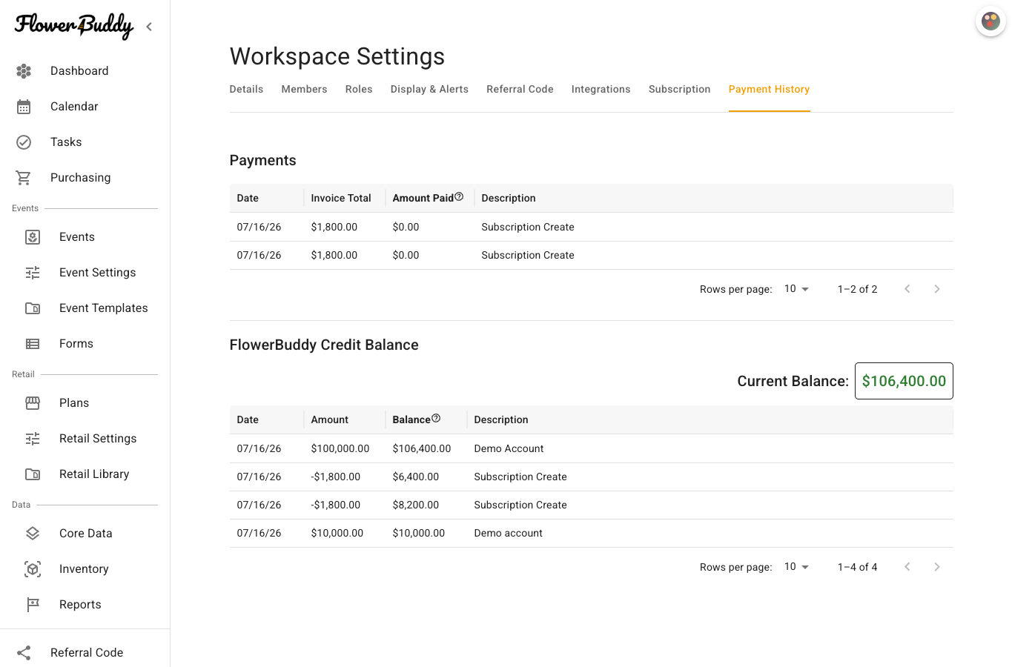The height and width of the screenshot is (667, 1012).
Task: Click the FlowerBuddy logo
Action: (x=74, y=26)
